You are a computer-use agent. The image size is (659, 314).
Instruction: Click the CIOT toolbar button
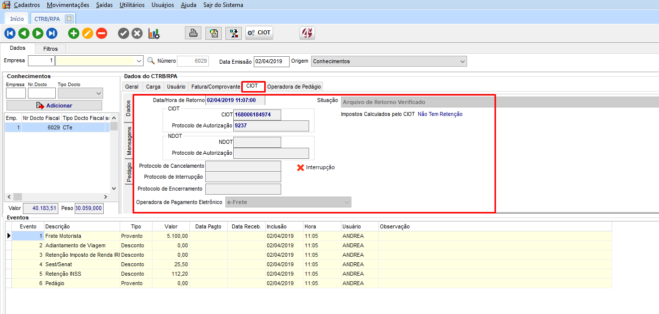(x=259, y=33)
